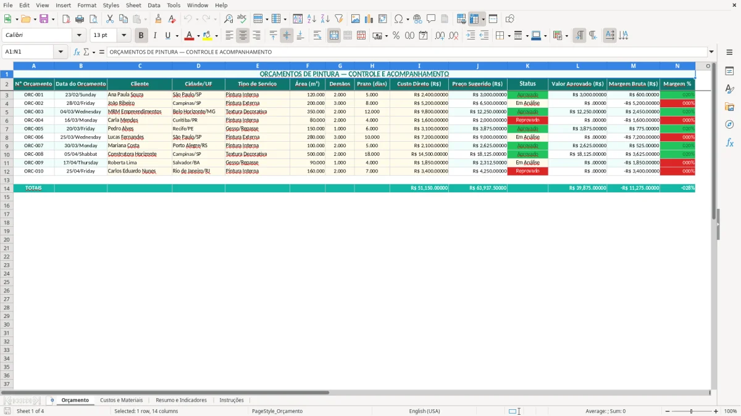The image size is (741, 416).
Task: Click the Increase Indent icon
Action: tap(471, 36)
